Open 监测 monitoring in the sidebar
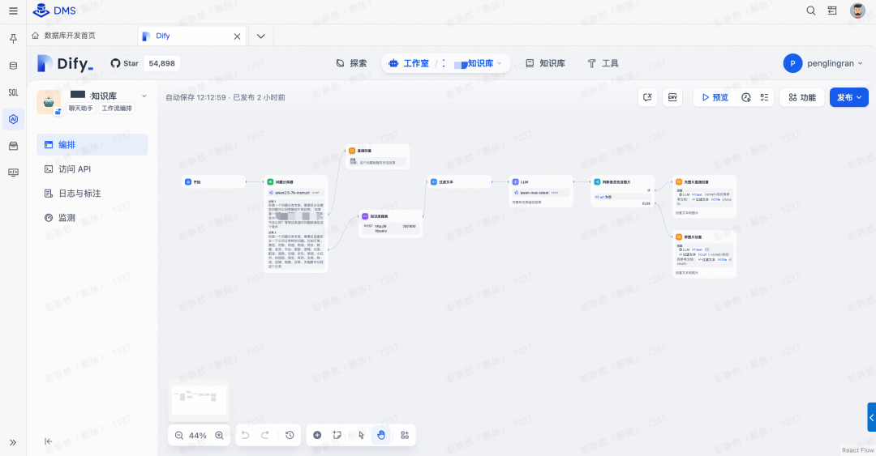 [x=92, y=218]
